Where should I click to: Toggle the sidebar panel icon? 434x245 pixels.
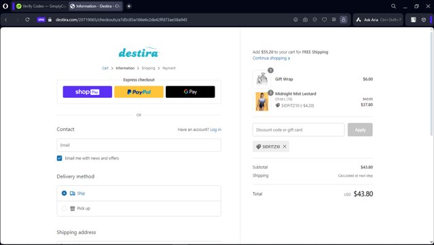[413, 20]
